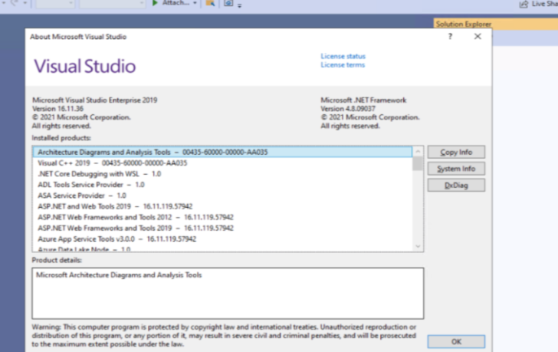Select Azure App Service Tools v3.0.0 row
Screen dimensions: 558x352
point(223,239)
